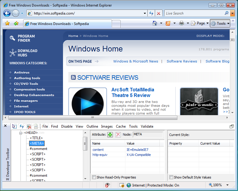
Task: Open the developer toolbar Find menu
Action: 54,126
